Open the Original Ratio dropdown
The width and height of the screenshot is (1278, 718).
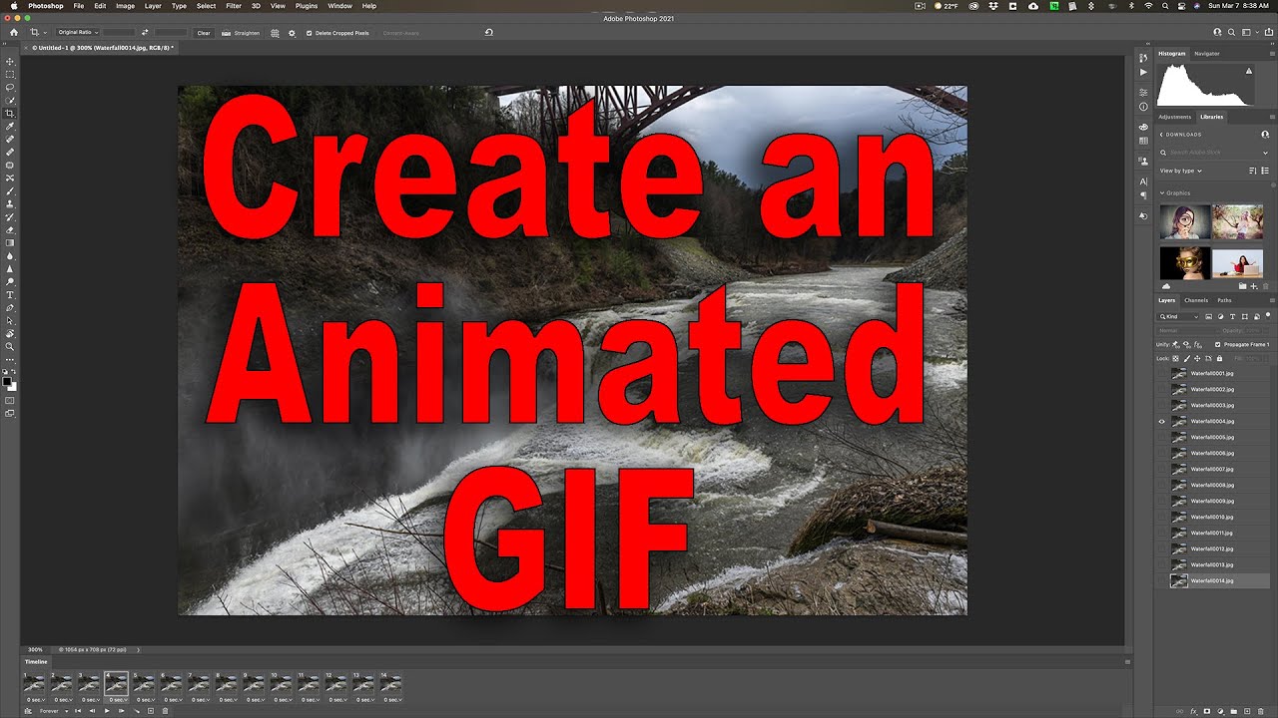(x=78, y=32)
